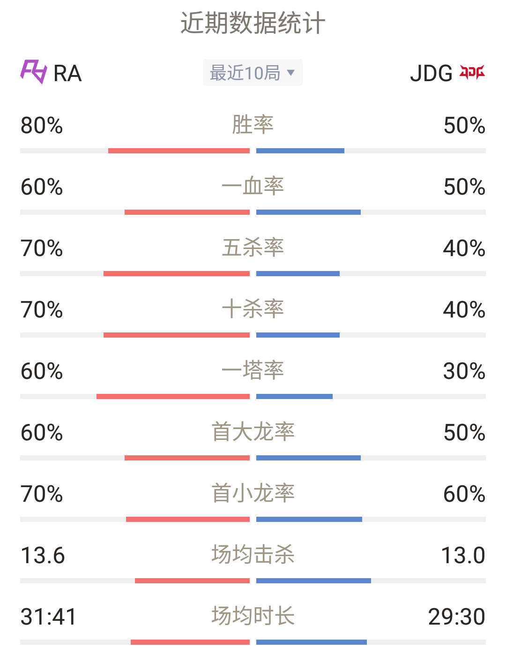Click the 场均时长 stat label
506x656 pixels.
[x=253, y=616]
